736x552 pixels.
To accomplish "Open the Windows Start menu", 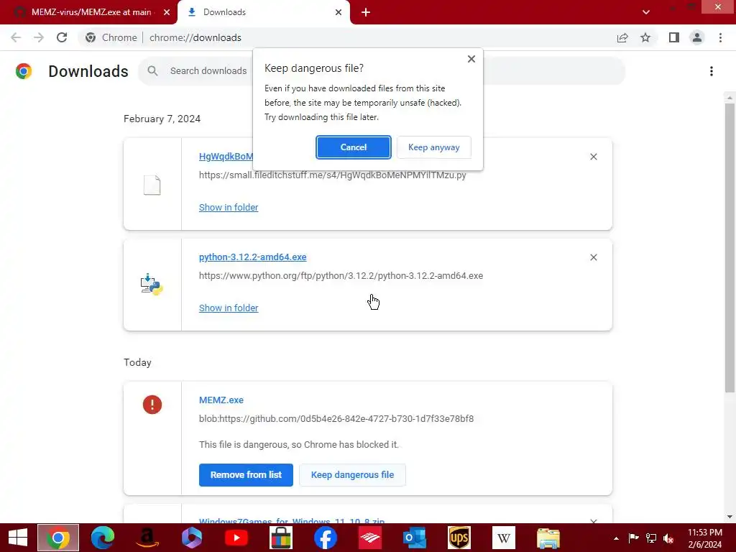I will click(x=18, y=538).
